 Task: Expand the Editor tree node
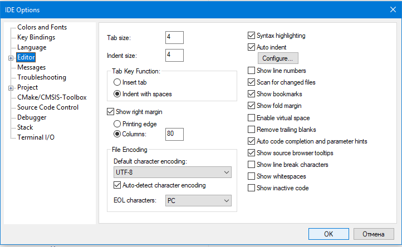click(10, 57)
